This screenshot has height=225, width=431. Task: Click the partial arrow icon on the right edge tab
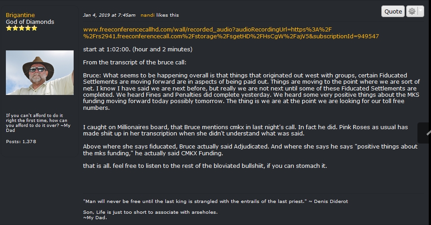point(429,133)
